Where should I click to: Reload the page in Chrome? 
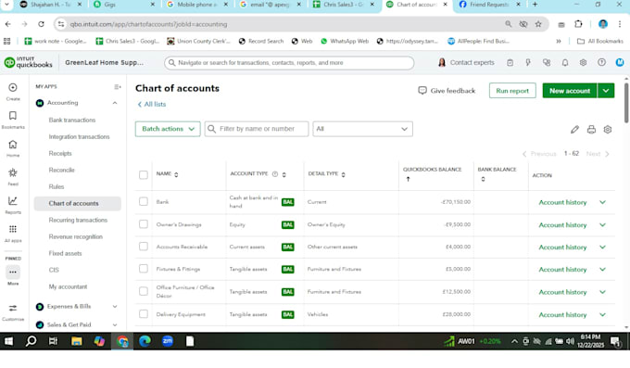[x=41, y=24]
